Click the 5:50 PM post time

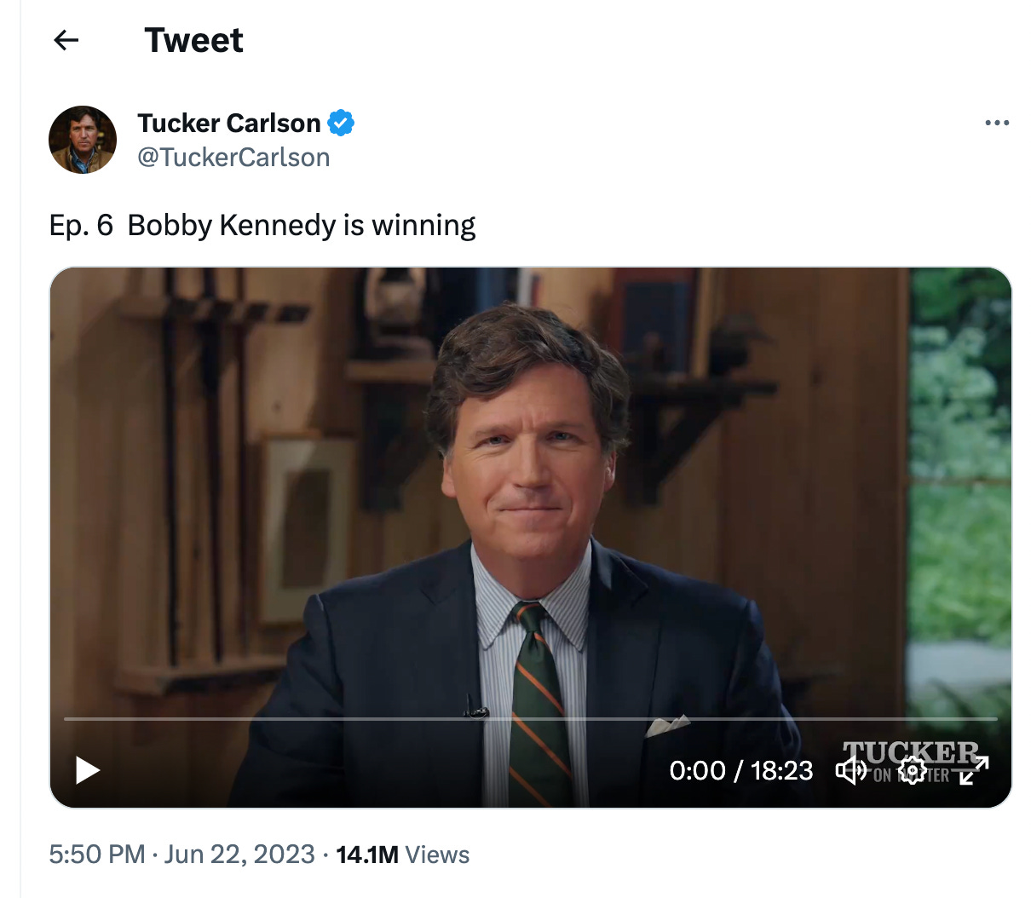coord(96,855)
